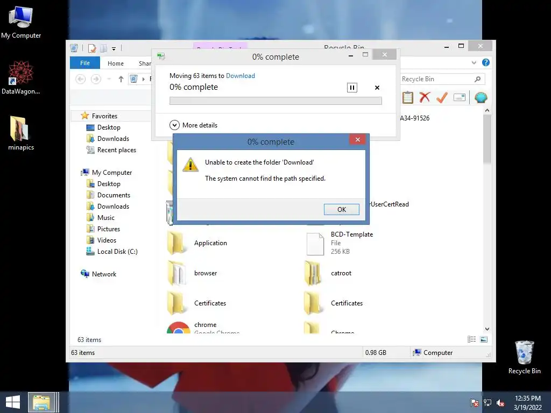
Task: Open Quick Access Toolbar dropdown
Action: coord(114,49)
